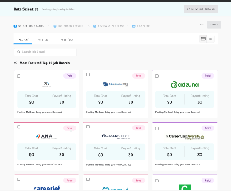The width and height of the screenshot is (231, 191).
Task: Tick the CareerCast Diversity checkbox
Action: coord(157,128)
